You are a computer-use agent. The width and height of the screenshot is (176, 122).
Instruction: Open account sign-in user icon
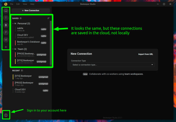(6, 115)
